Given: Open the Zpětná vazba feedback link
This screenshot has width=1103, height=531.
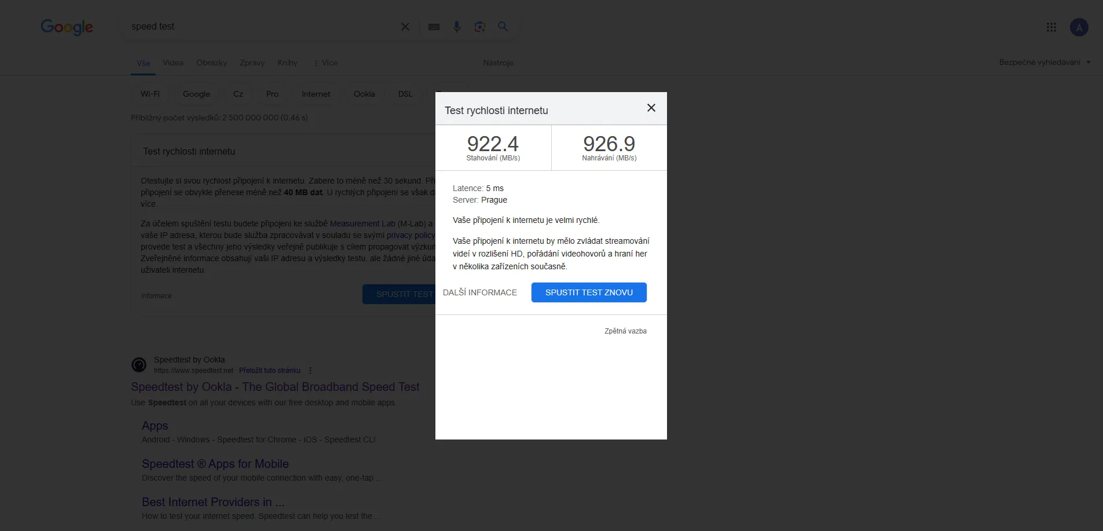Looking at the screenshot, I should pyautogui.click(x=625, y=331).
